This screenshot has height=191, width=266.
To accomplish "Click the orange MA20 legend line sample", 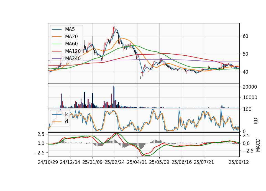I will 57,37.
